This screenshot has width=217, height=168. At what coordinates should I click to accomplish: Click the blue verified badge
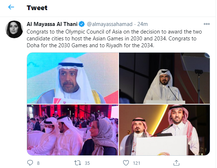(x=82, y=24)
